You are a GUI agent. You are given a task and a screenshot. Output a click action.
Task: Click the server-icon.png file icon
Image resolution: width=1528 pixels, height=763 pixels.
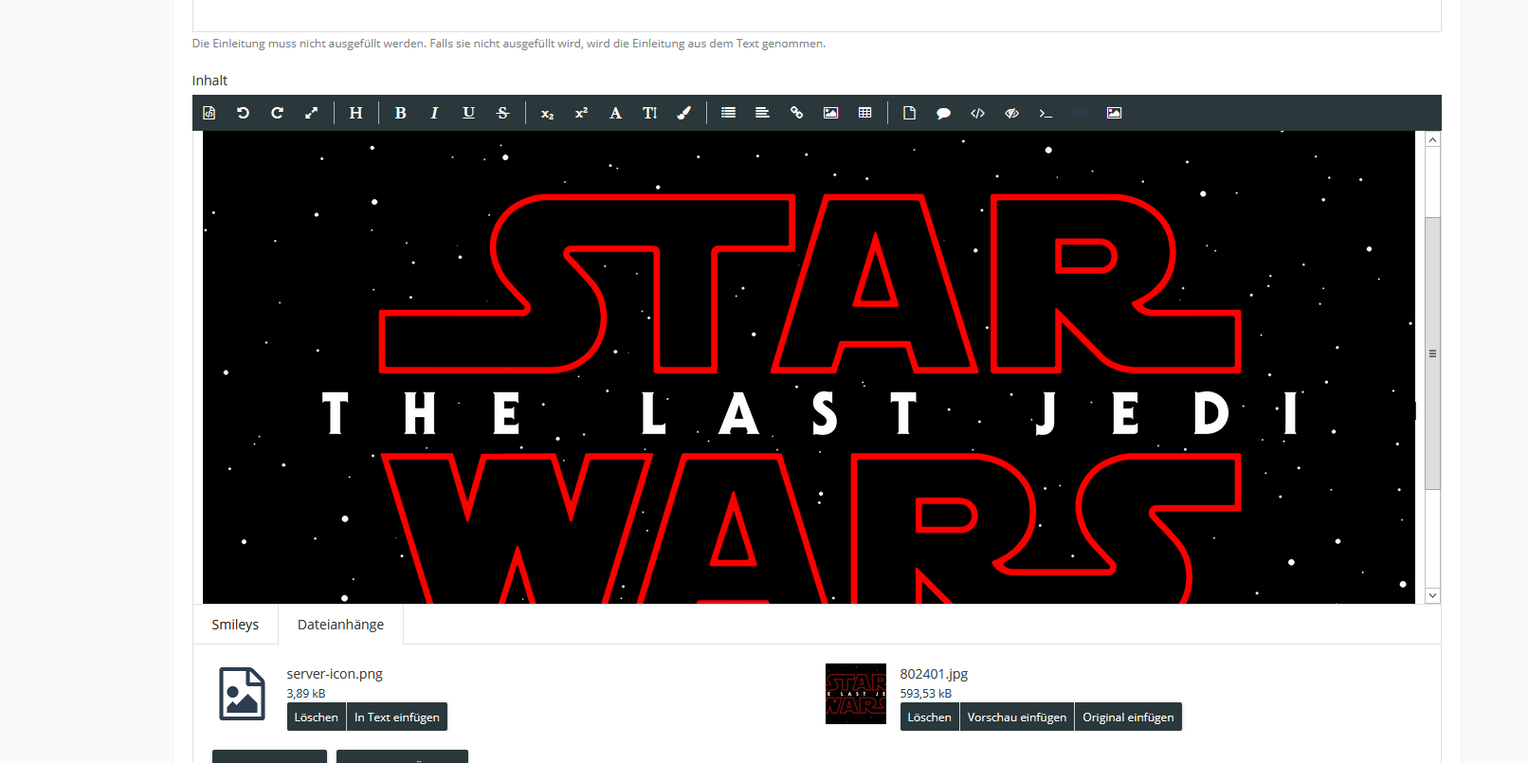pyautogui.click(x=243, y=694)
